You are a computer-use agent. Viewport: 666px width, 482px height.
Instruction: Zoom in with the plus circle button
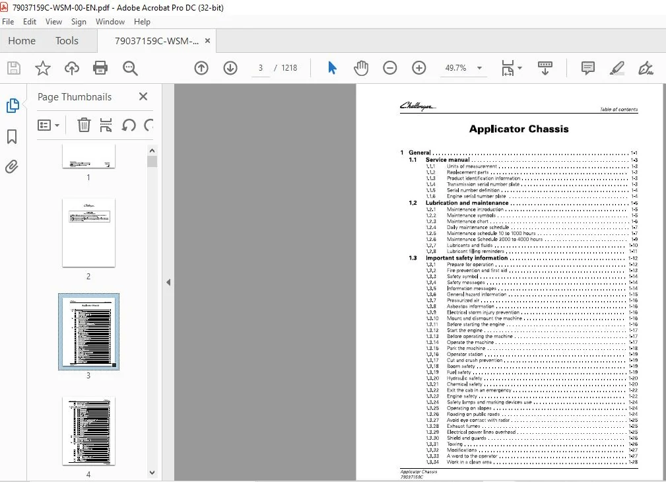click(x=418, y=68)
